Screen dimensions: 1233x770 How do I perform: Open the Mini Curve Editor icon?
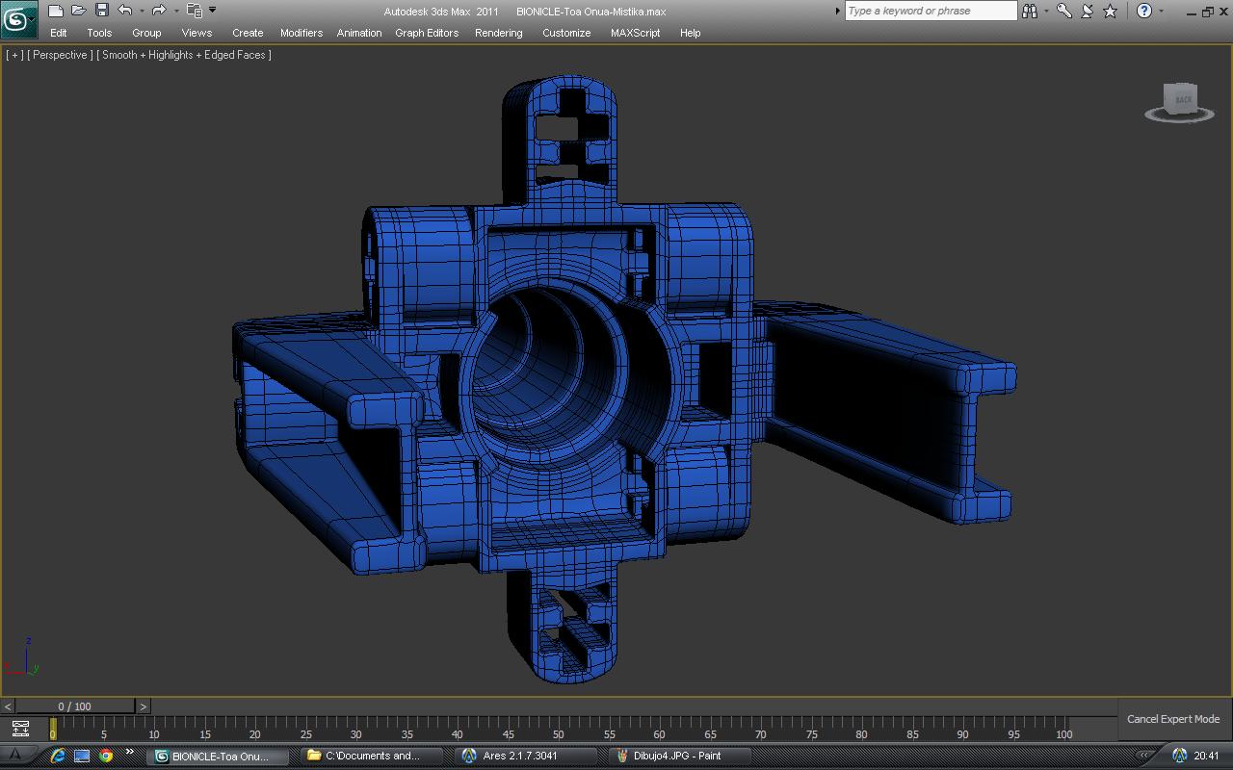pyautogui.click(x=20, y=729)
